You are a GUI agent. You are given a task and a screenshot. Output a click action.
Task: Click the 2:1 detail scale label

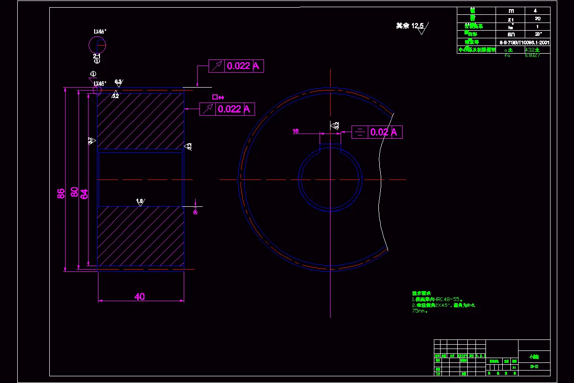coord(97,56)
